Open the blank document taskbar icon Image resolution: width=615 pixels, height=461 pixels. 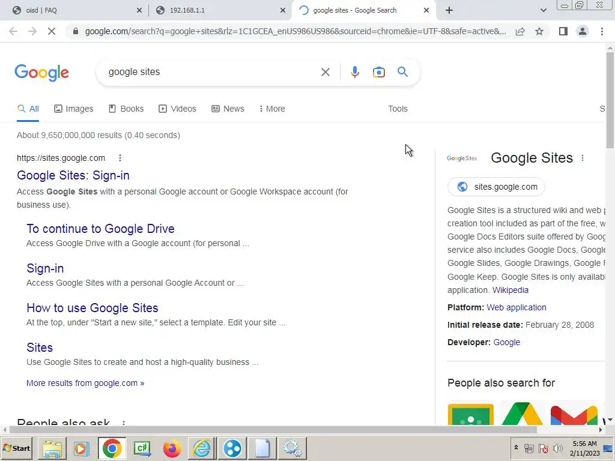pyautogui.click(x=262, y=448)
